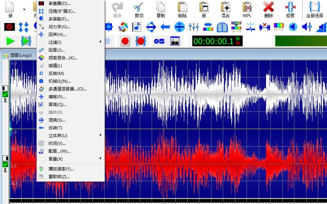Click the Reverb crossed-arrows toolbar icon

click(x=151, y=27)
